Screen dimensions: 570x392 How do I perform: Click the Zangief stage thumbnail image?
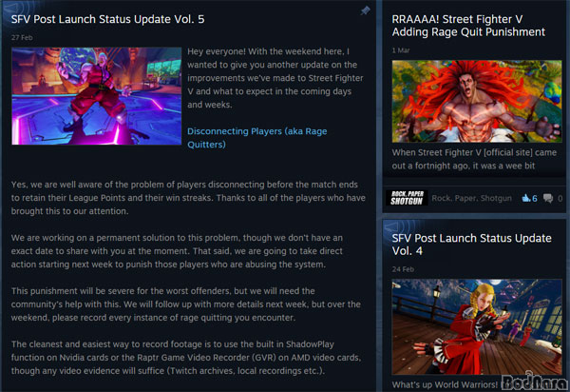click(96, 96)
